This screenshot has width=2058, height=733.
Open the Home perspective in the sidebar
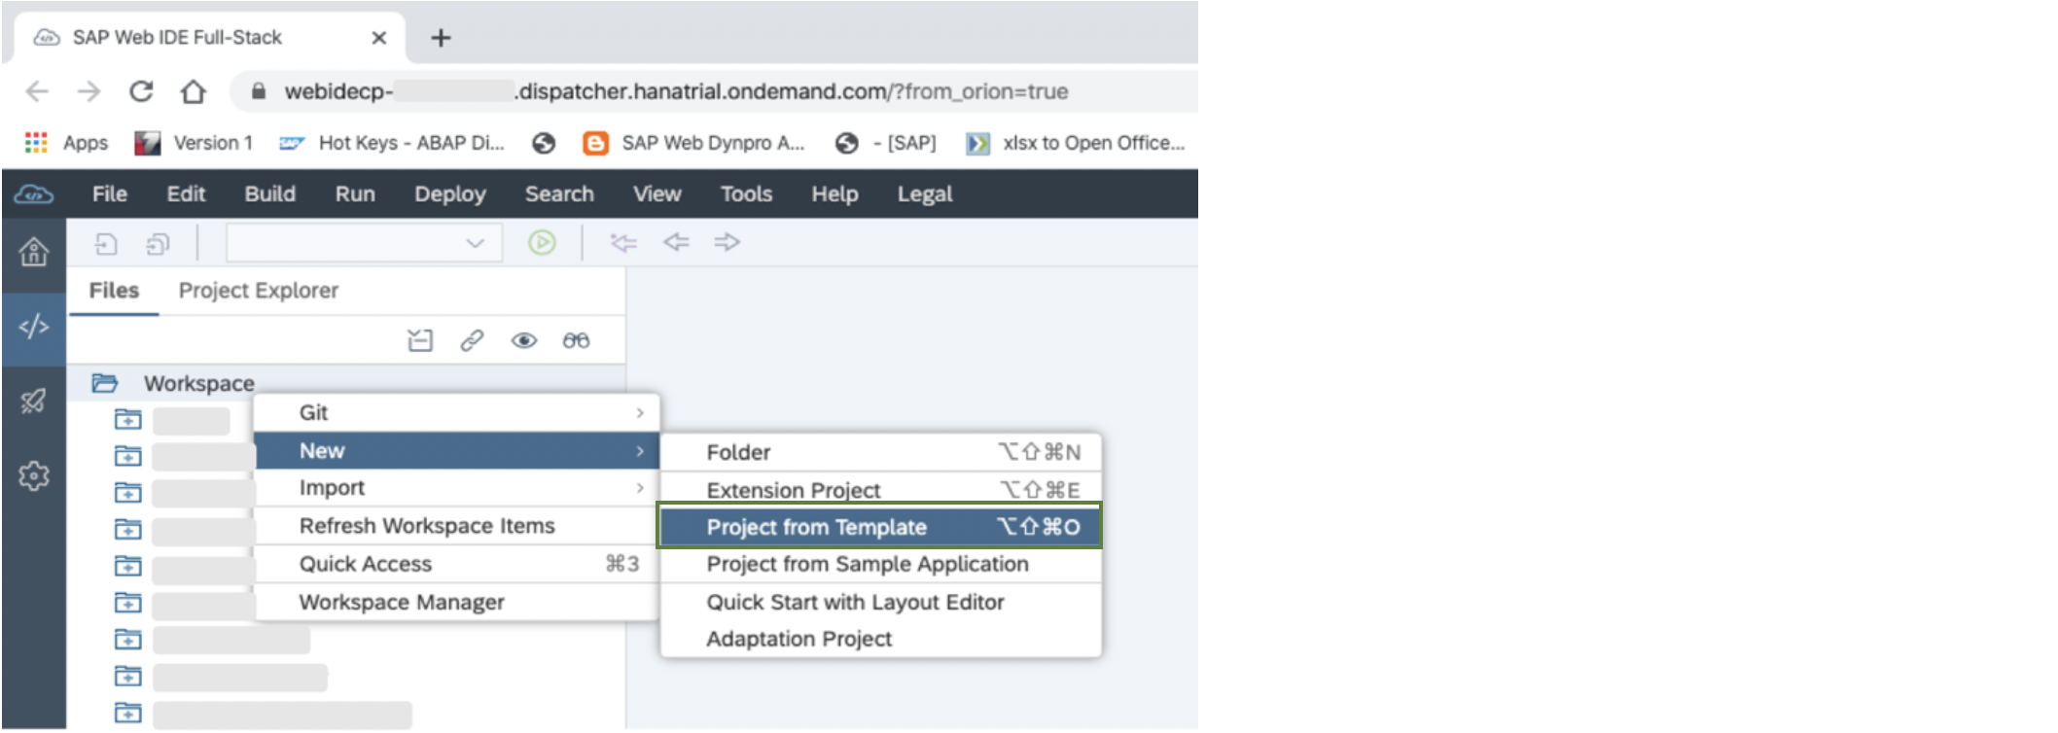point(34,253)
